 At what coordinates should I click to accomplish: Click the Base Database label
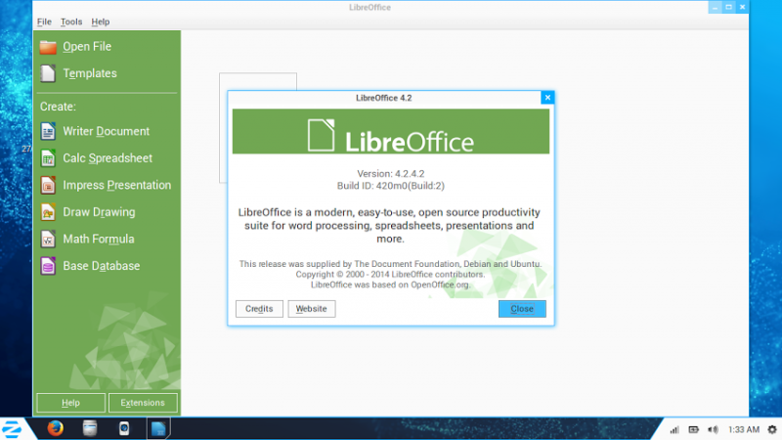click(102, 266)
